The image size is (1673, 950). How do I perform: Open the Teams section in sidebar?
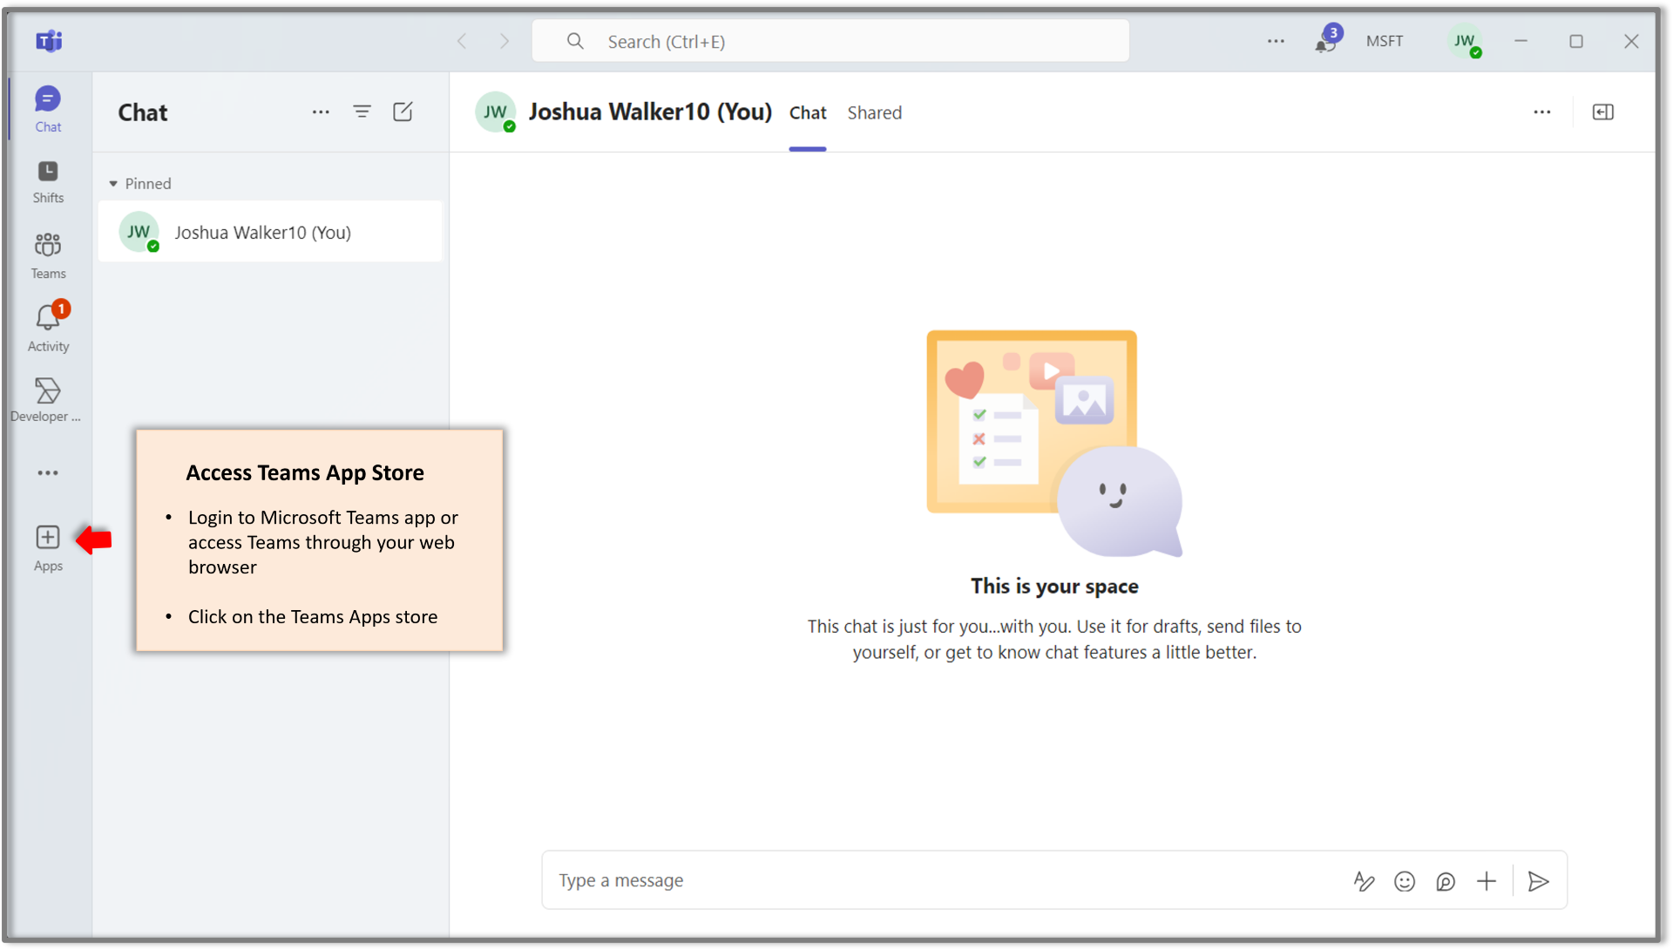tap(48, 255)
